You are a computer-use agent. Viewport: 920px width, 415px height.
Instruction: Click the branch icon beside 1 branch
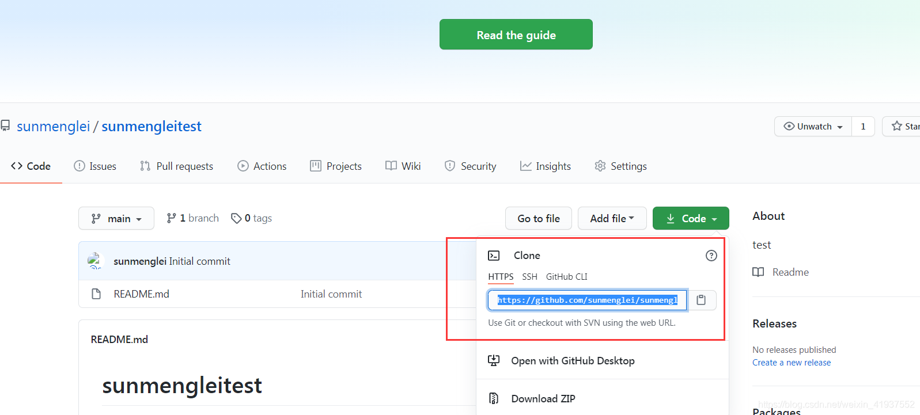(171, 218)
